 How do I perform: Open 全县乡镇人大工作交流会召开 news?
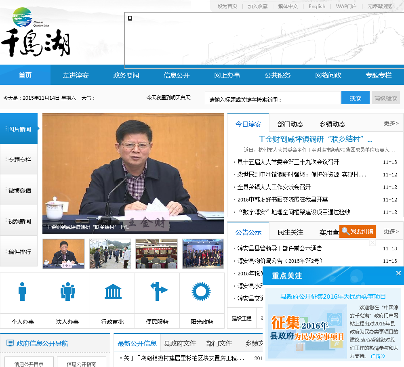(x=274, y=187)
